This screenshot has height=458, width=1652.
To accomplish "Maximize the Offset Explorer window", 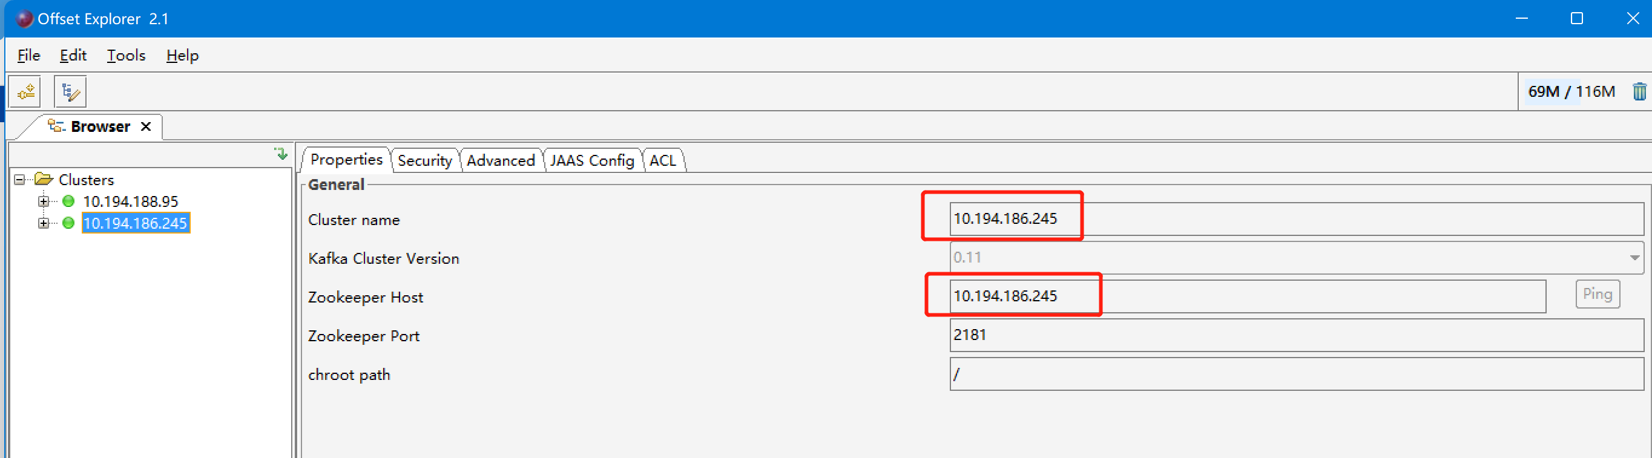I will (1576, 19).
